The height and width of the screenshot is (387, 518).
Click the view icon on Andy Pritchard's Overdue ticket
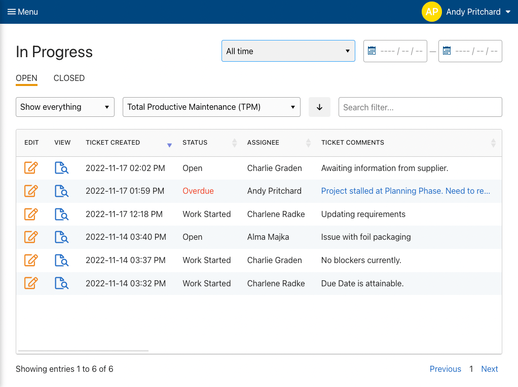click(x=61, y=191)
